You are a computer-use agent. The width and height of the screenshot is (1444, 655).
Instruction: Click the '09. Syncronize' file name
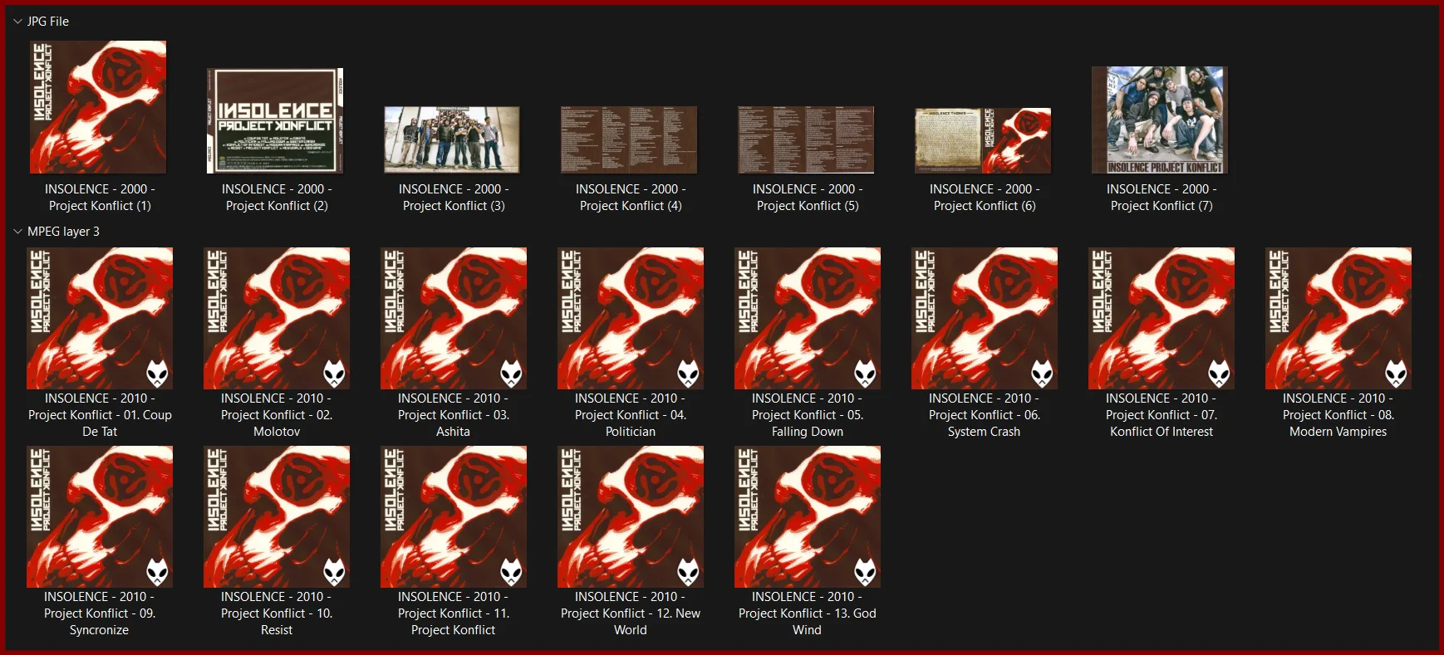pos(100,613)
